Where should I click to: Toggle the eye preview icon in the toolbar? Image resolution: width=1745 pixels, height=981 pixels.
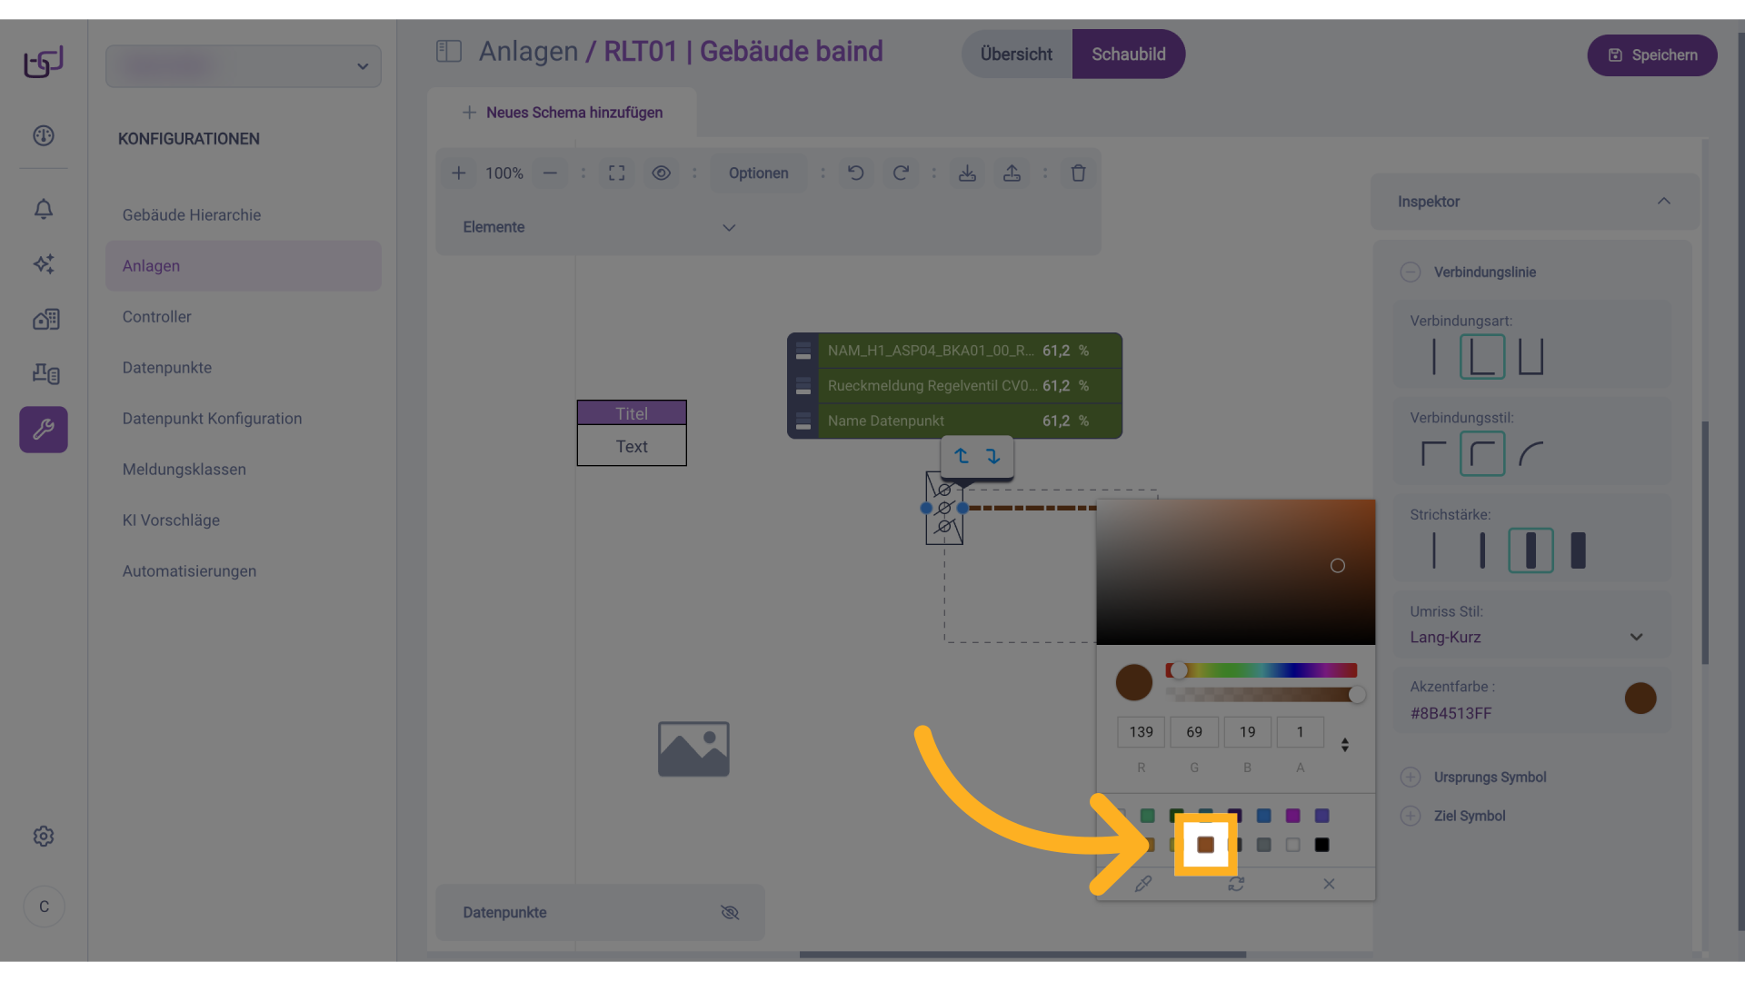pos(661,173)
